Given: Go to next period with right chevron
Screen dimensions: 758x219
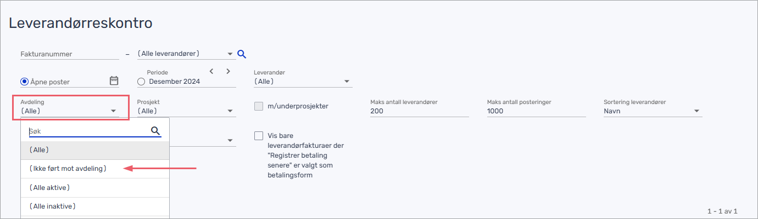Looking at the screenshot, I should (228, 71).
